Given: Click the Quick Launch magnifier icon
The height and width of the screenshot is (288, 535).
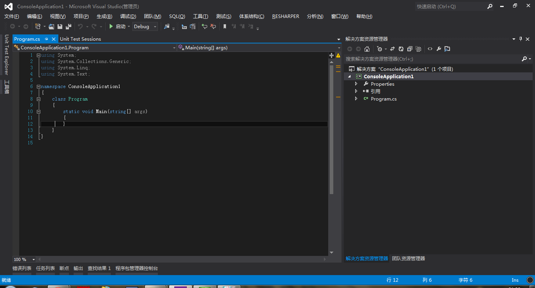Looking at the screenshot, I should coord(490,6).
